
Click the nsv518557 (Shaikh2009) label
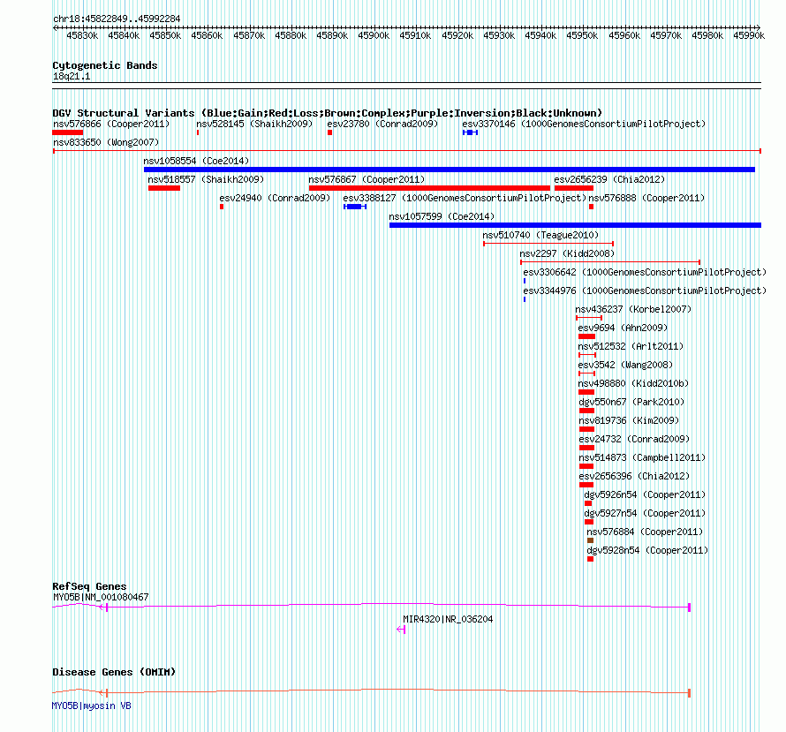(206, 179)
